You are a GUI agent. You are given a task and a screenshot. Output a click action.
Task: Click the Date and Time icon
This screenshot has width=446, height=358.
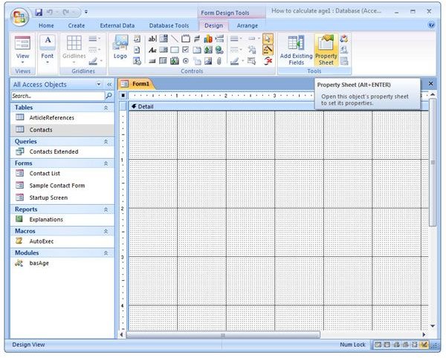coord(137,61)
